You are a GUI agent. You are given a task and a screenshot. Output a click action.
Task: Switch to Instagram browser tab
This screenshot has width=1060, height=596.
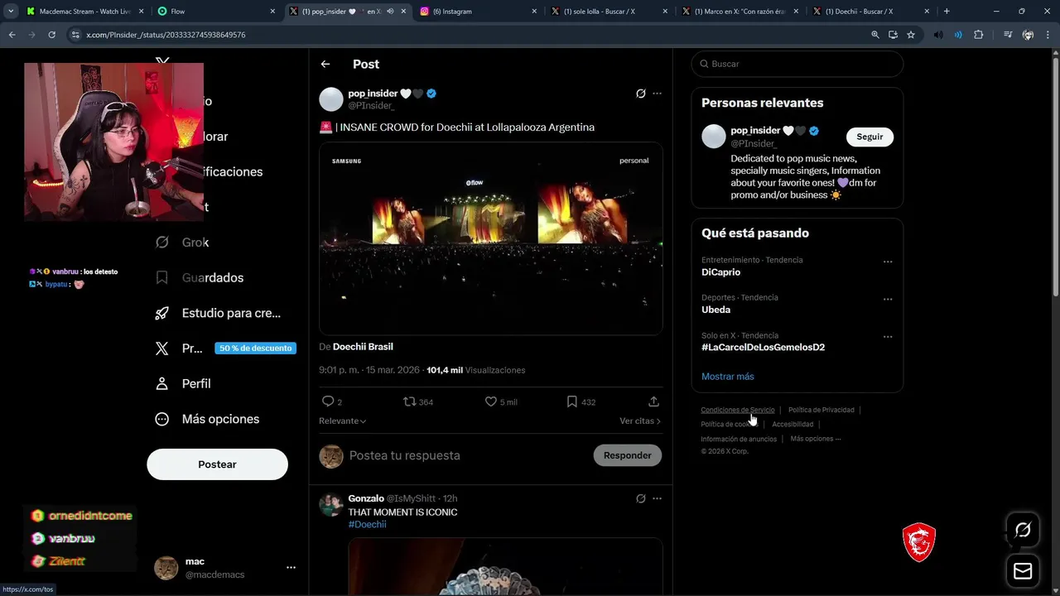tap(478, 12)
